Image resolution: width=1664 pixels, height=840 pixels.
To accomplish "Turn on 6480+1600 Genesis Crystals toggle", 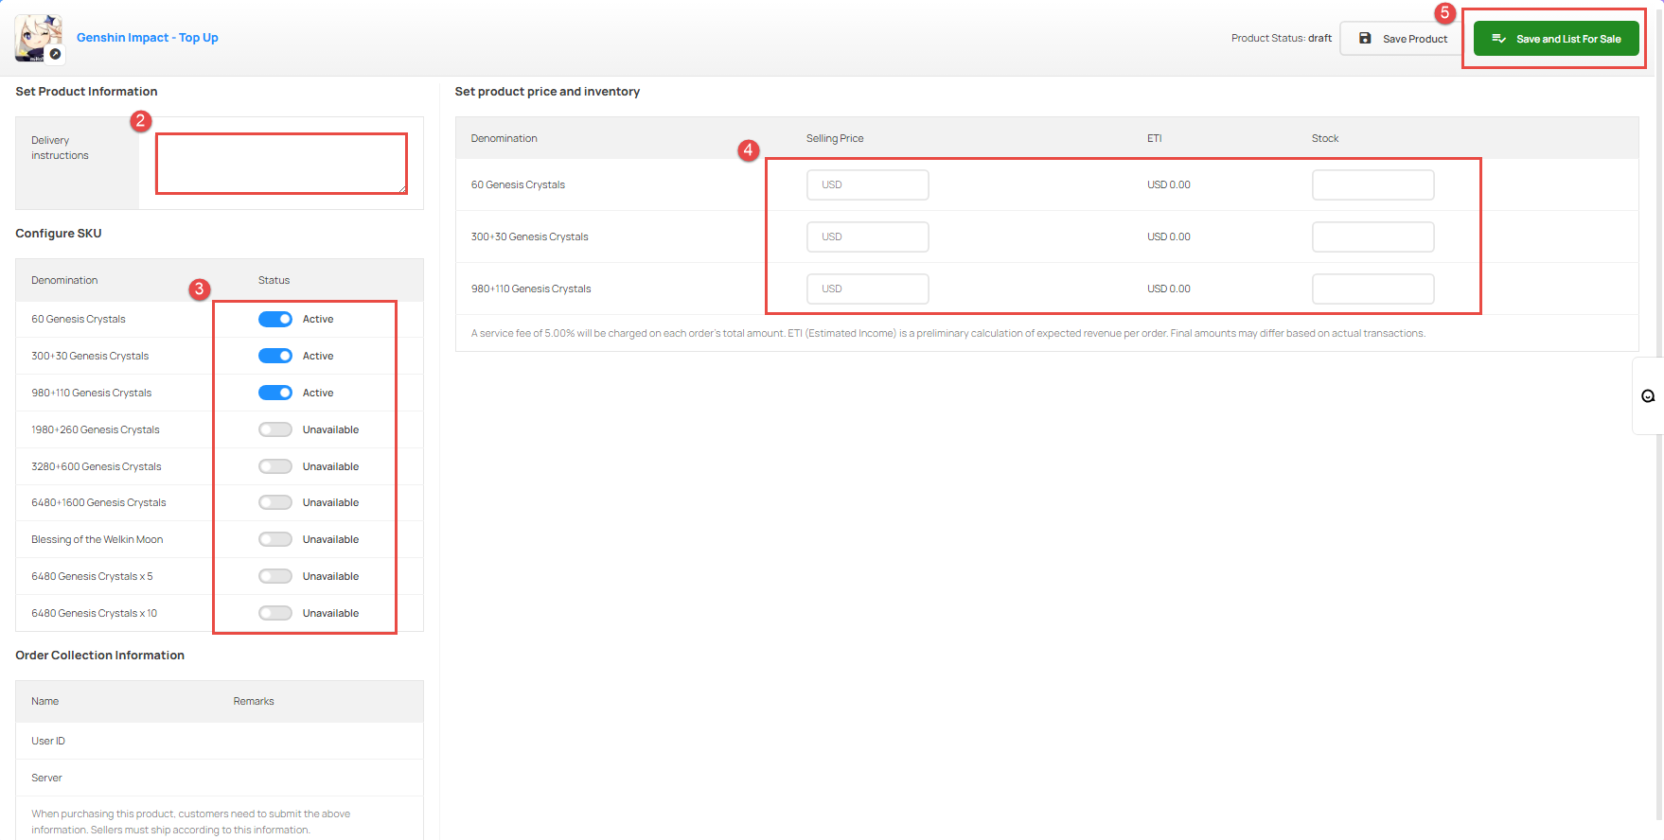I will [x=275, y=502].
